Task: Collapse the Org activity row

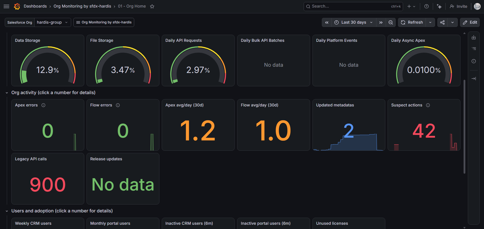Action: point(7,93)
